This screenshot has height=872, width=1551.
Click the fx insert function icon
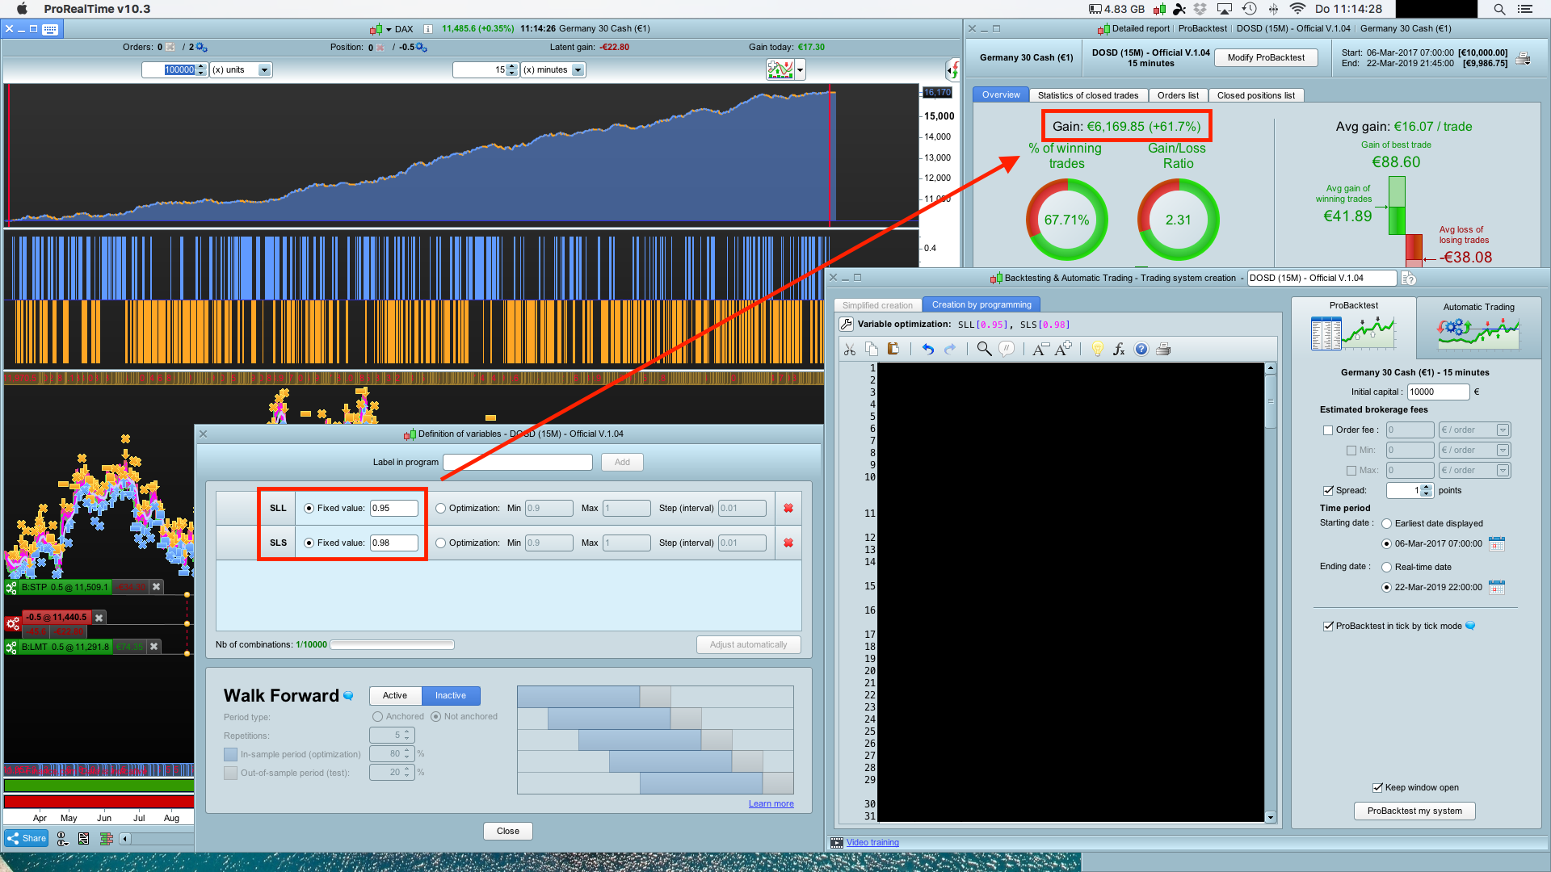click(1119, 349)
